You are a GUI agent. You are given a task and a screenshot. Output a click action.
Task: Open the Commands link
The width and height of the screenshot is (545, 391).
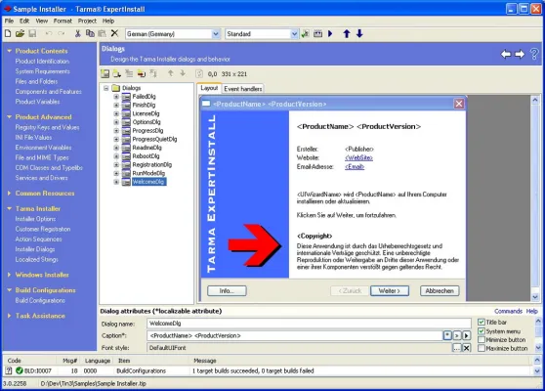[509, 311]
